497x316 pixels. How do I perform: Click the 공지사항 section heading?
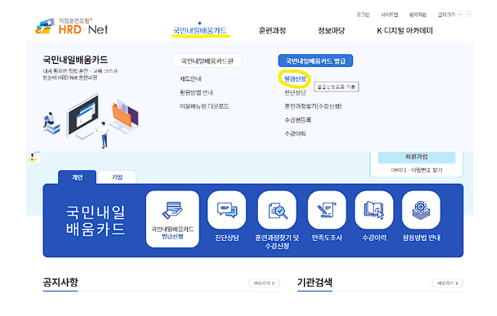(60, 282)
